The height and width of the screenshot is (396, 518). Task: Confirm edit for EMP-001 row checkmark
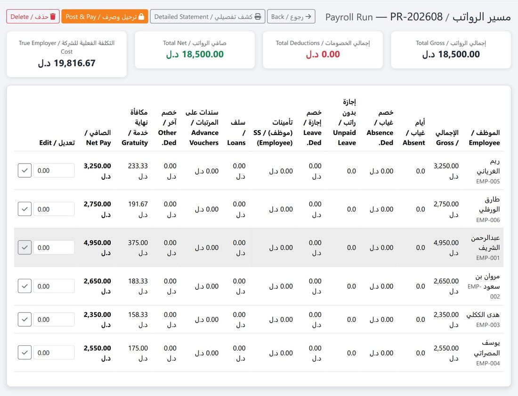[x=24, y=247]
